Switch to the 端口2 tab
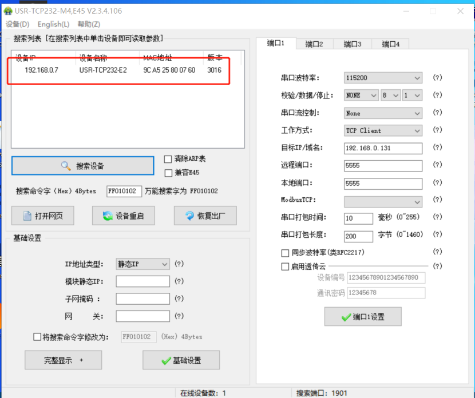Viewport: 475px width, 398px height. pyautogui.click(x=314, y=44)
